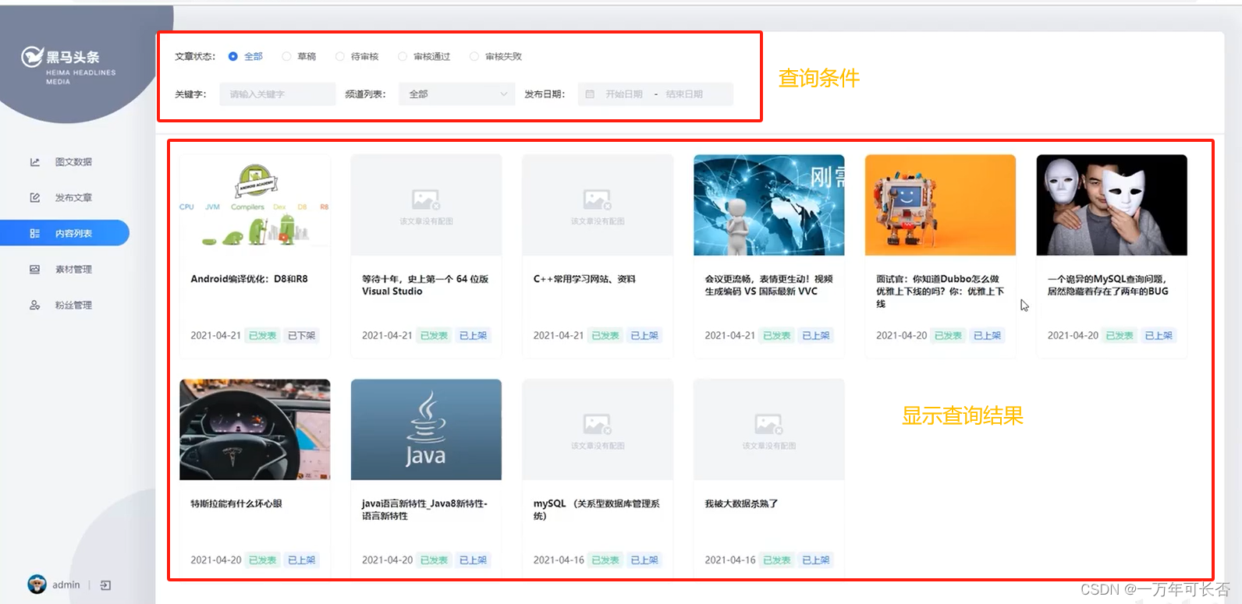The width and height of the screenshot is (1242, 604).
Task: Click the 内容列表 list icon in sidebar
Action: (35, 234)
